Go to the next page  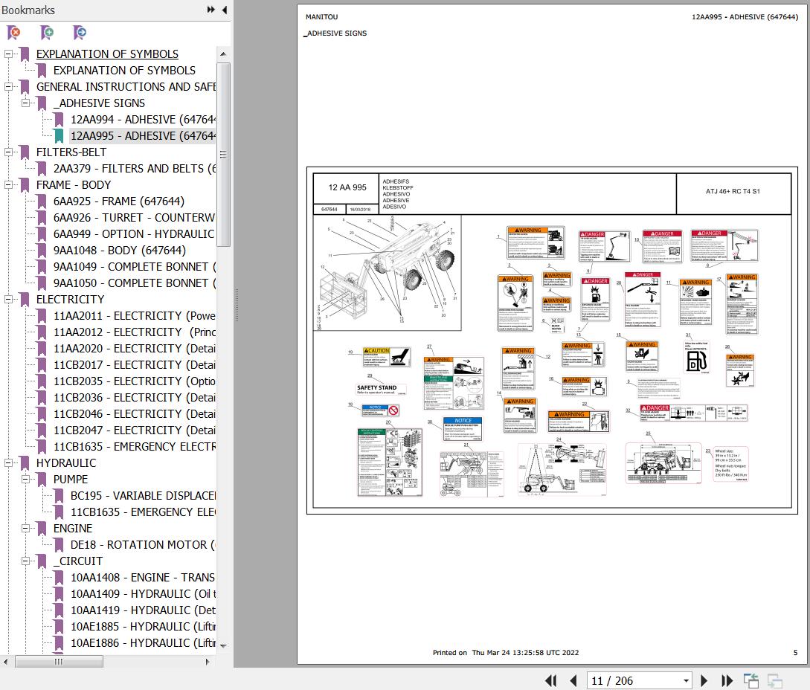pyautogui.click(x=704, y=680)
